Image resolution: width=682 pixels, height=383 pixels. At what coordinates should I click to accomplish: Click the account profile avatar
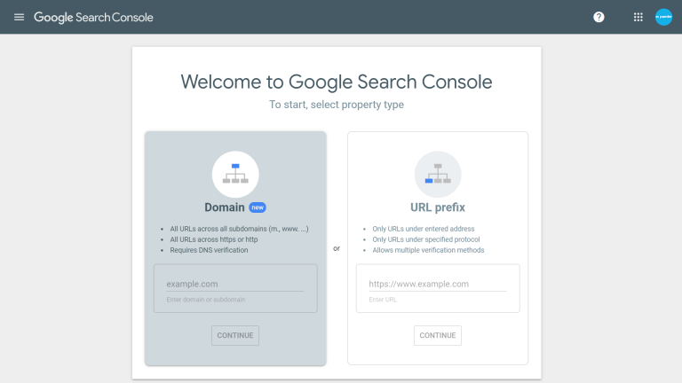tap(663, 17)
